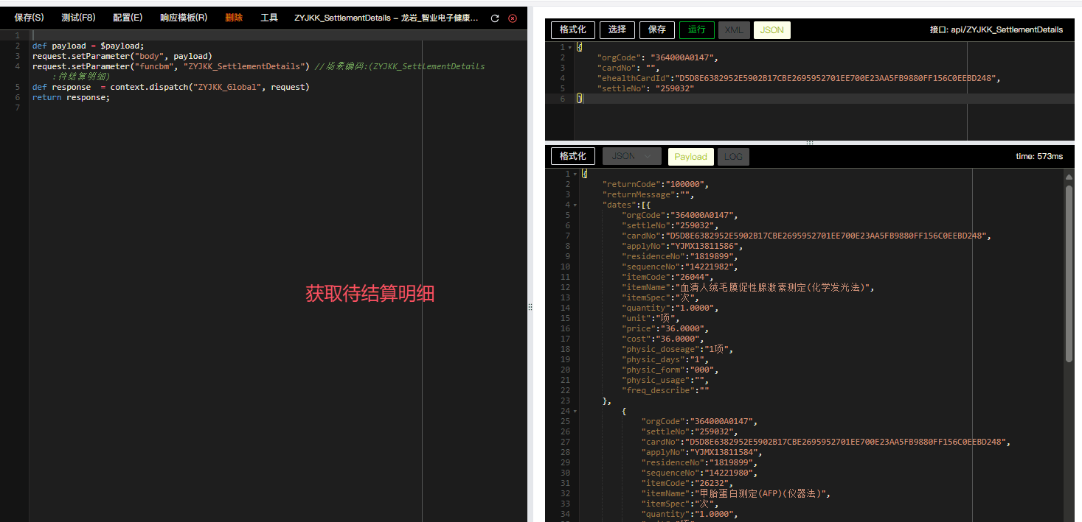Click the "settleNo": "259032" line in request
The image size is (1082, 522).
648,88
